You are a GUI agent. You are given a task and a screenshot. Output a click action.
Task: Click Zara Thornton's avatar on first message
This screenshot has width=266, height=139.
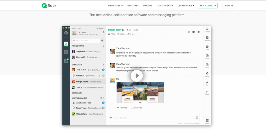[x=112, y=51]
